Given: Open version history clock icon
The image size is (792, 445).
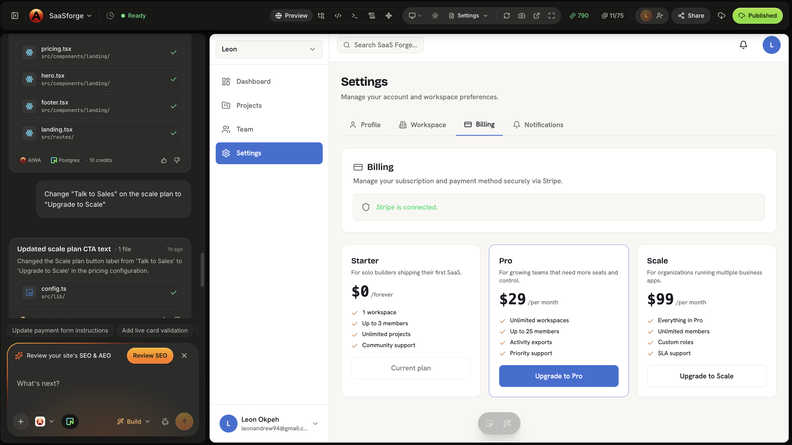Looking at the screenshot, I should pos(110,16).
